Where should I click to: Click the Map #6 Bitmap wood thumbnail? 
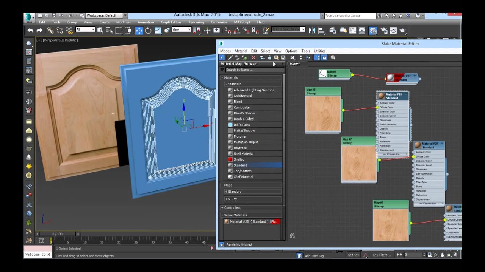[x=323, y=113]
